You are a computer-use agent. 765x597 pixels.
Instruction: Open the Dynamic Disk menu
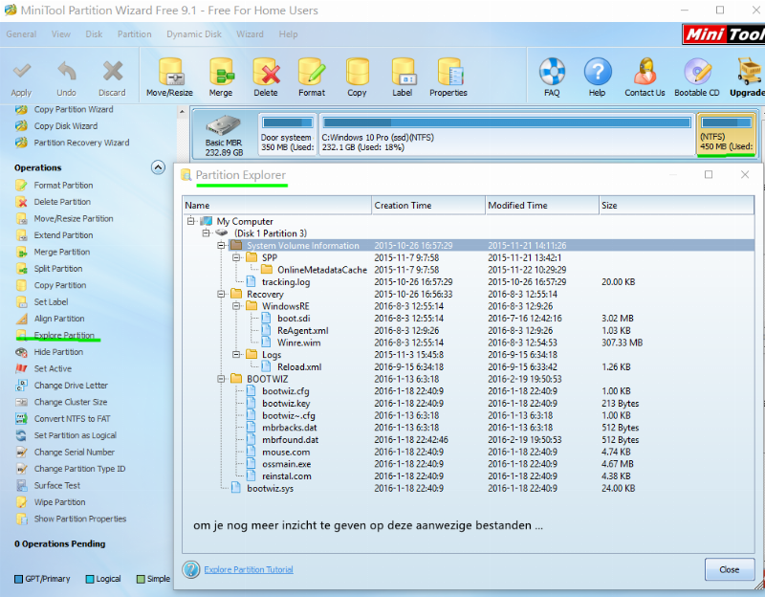(194, 34)
